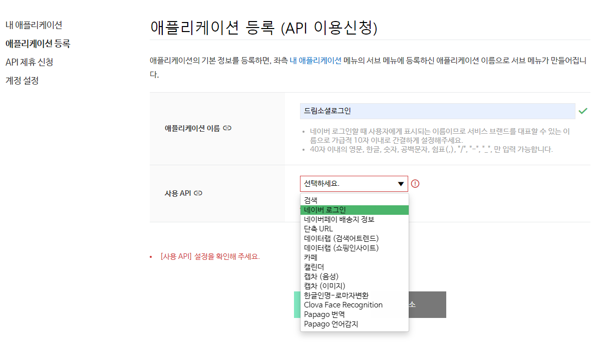Image resolution: width=602 pixels, height=353 pixels.
Task: Click link icon beside 사용 API label
Action: [198, 193]
